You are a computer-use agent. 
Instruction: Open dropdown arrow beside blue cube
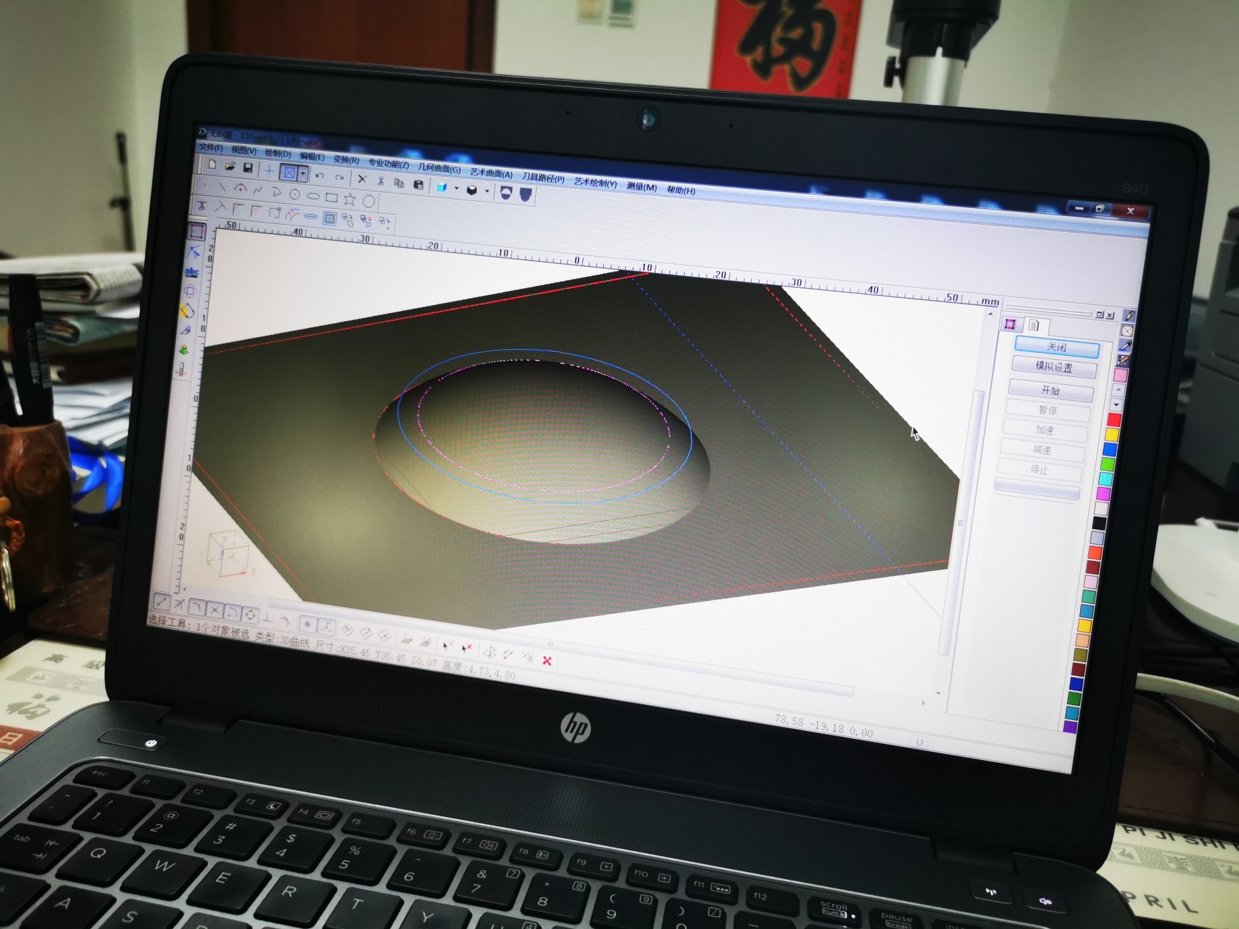(456, 188)
